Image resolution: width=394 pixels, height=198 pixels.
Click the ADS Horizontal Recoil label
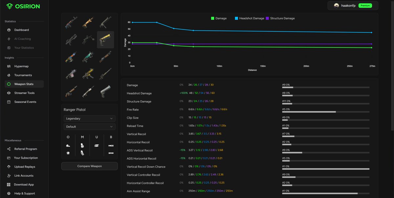pyautogui.click(x=142, y=158)
